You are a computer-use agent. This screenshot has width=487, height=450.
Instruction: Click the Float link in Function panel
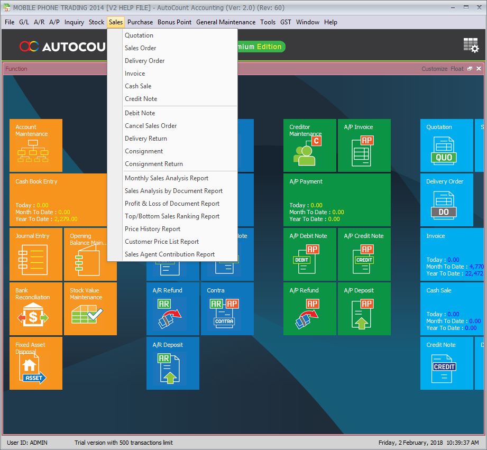(x=457, y=69)
